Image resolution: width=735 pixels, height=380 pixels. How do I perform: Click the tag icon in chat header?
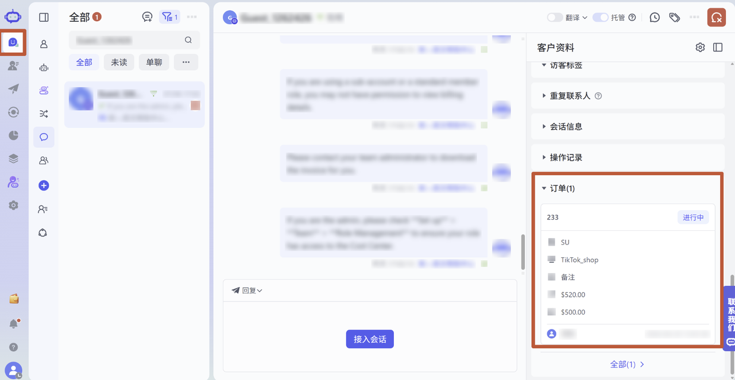675,17
